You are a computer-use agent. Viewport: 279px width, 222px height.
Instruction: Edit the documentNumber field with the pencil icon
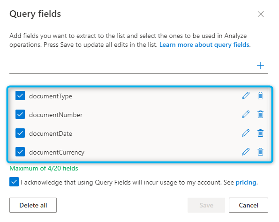point(246,114)
